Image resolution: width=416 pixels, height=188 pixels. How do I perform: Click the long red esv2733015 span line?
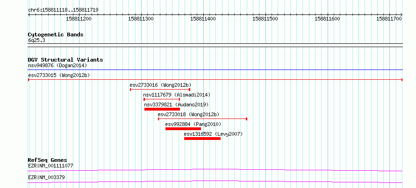215,80
